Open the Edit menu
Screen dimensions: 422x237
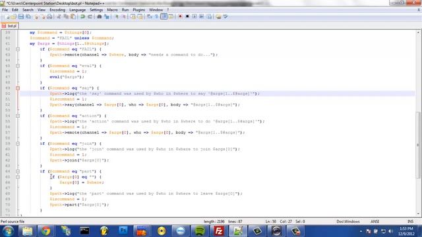[15, 10]
